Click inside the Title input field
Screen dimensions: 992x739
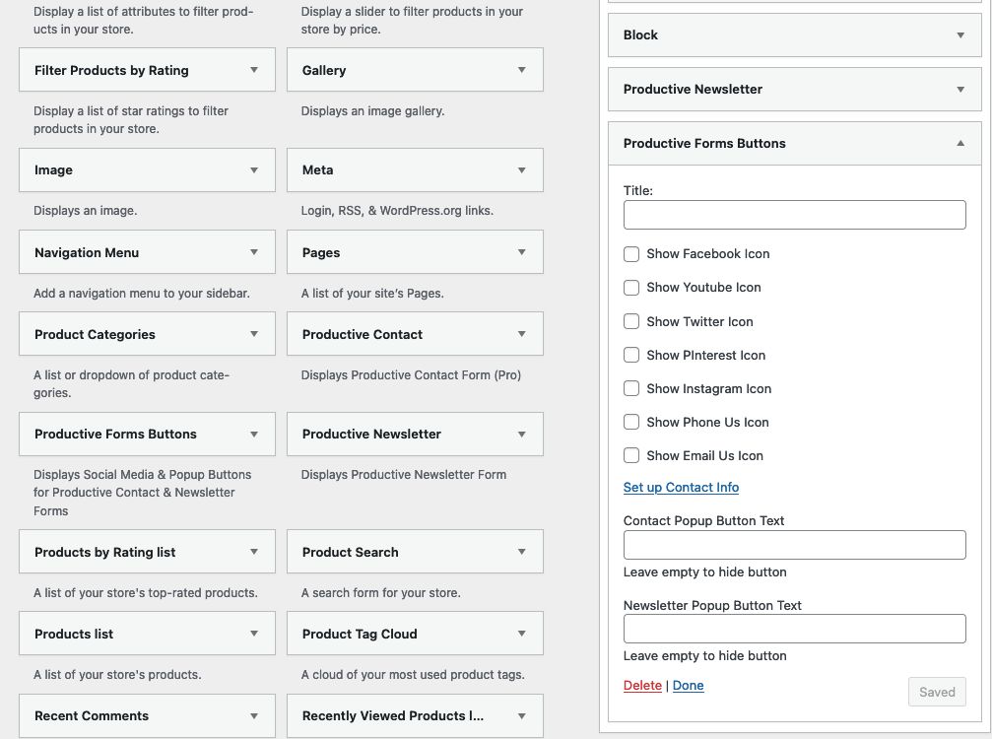click(x=794, y=215)
